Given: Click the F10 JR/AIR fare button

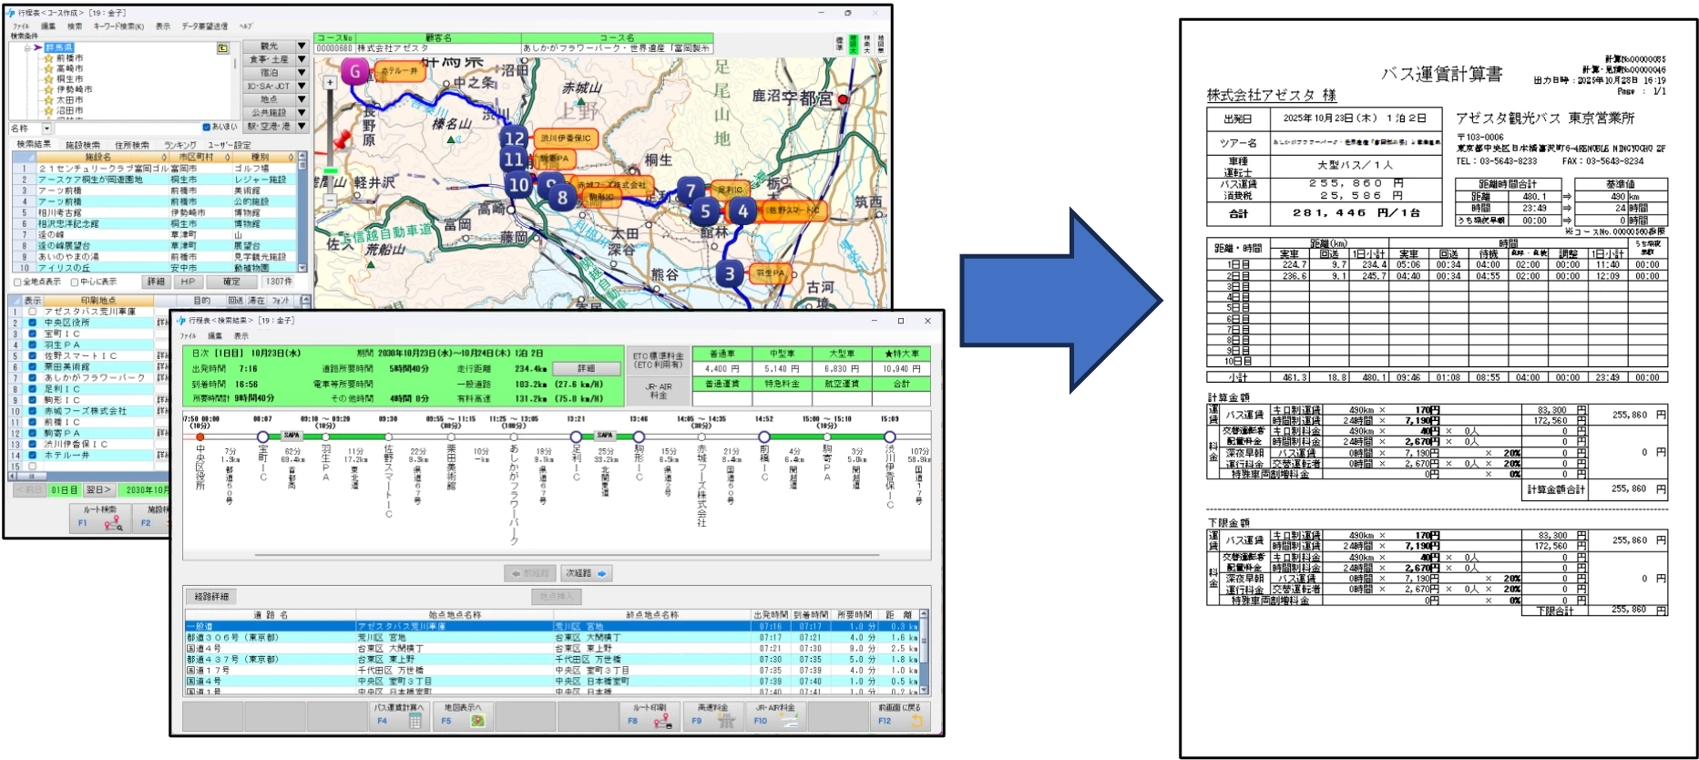Looking at the screenshot, I should (774, 714).
